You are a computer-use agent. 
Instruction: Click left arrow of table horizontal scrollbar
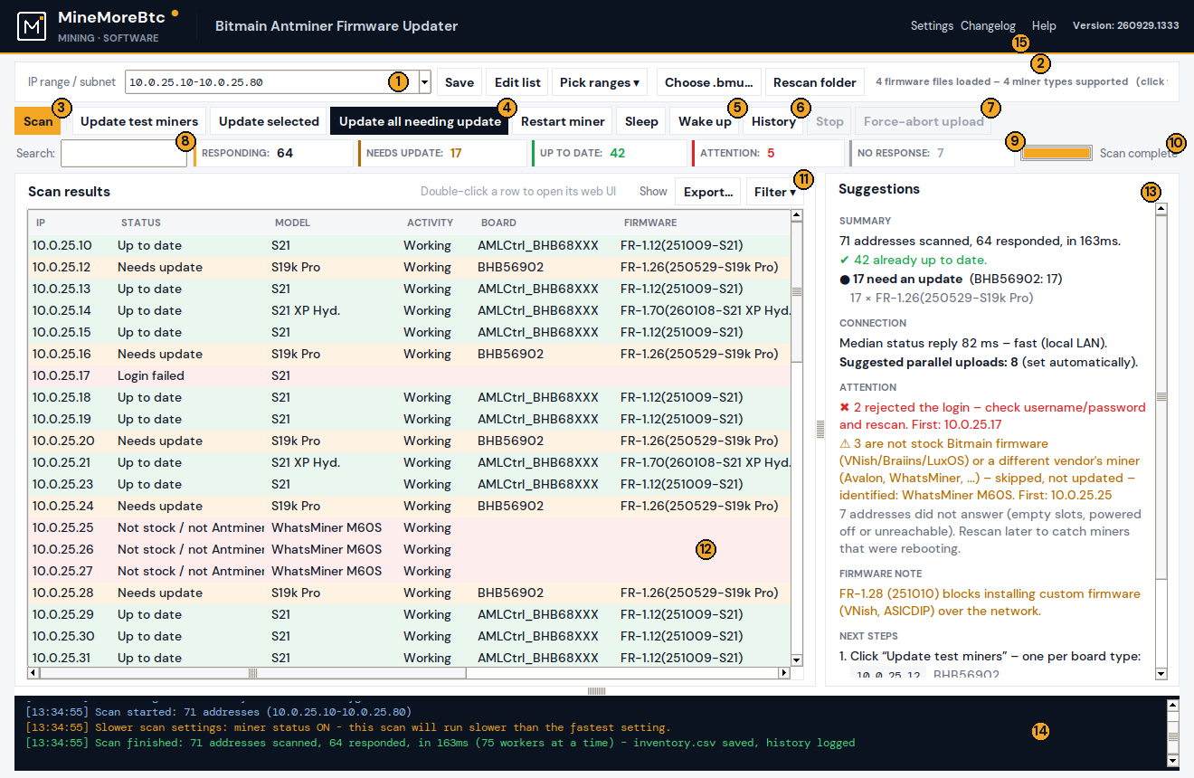click(33, 673)
